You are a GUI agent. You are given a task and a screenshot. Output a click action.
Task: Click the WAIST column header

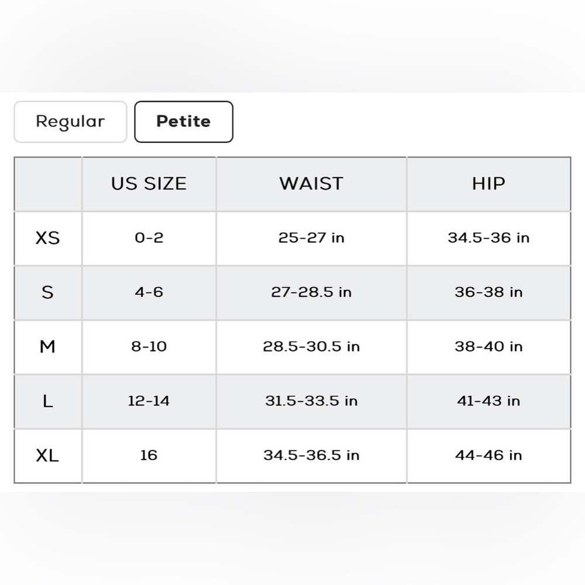(311, 184)
